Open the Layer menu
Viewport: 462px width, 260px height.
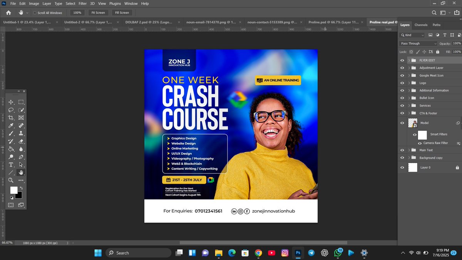pos(47,3)
